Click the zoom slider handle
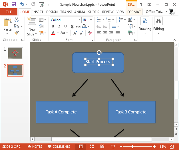Image resolution: width=179 pixels, height=150 pixels. click(132, 147)
